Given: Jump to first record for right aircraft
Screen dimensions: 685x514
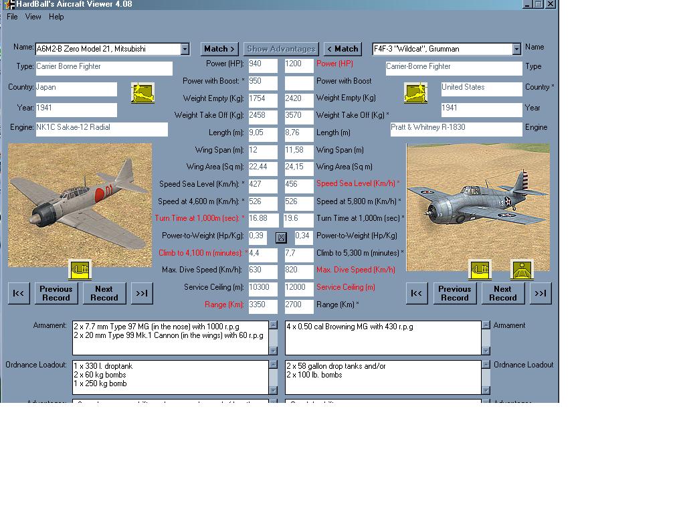Looking at the screenshot, I should (x=417, y=293).
